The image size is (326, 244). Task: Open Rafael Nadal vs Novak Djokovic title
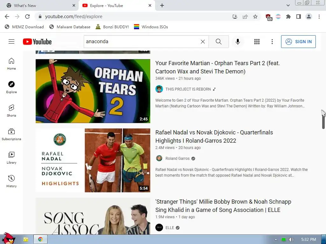214,137
